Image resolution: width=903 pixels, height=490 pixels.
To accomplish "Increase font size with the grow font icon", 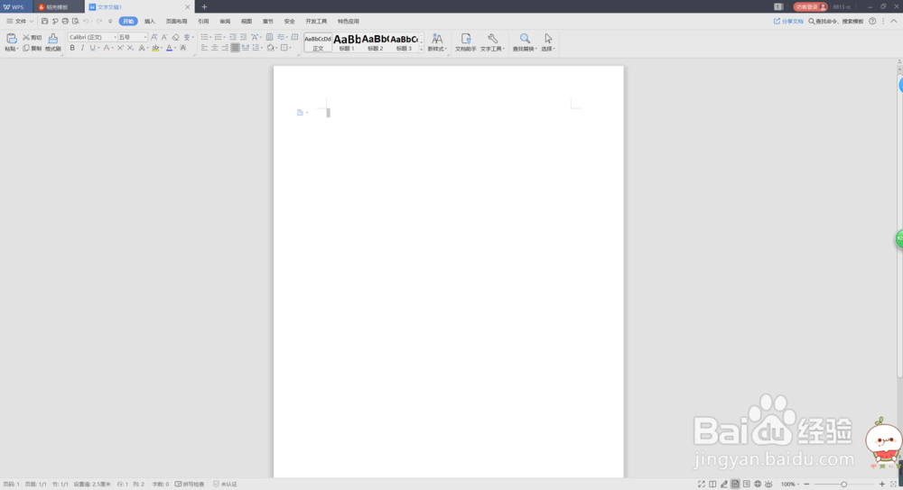I will click(154, 37).
